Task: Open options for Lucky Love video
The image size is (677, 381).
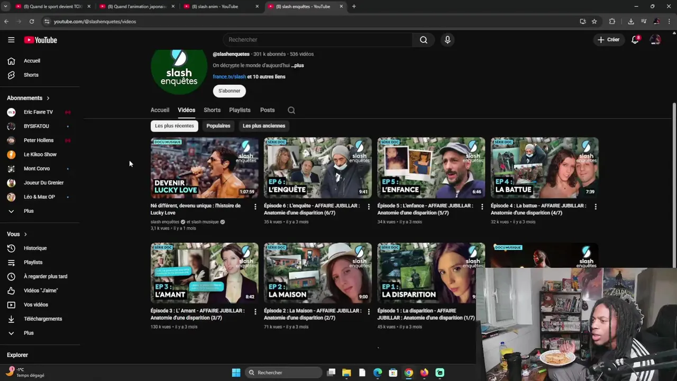Action: pos(255,206)
